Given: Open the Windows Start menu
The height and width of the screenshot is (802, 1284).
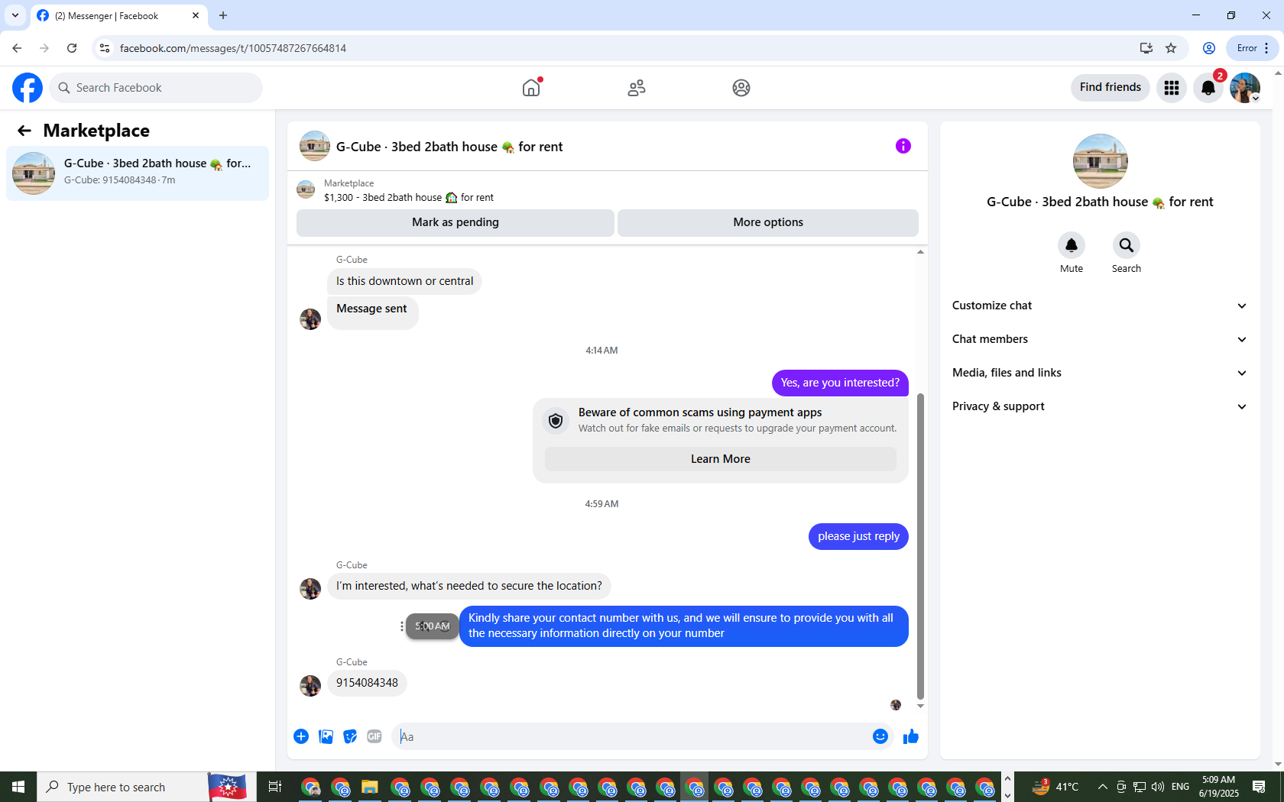Looking at the screenshot, I should (18, 787).
